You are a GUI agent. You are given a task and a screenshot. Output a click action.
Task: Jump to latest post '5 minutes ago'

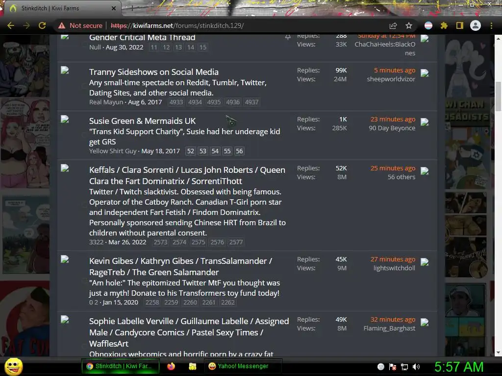(395, 70)
